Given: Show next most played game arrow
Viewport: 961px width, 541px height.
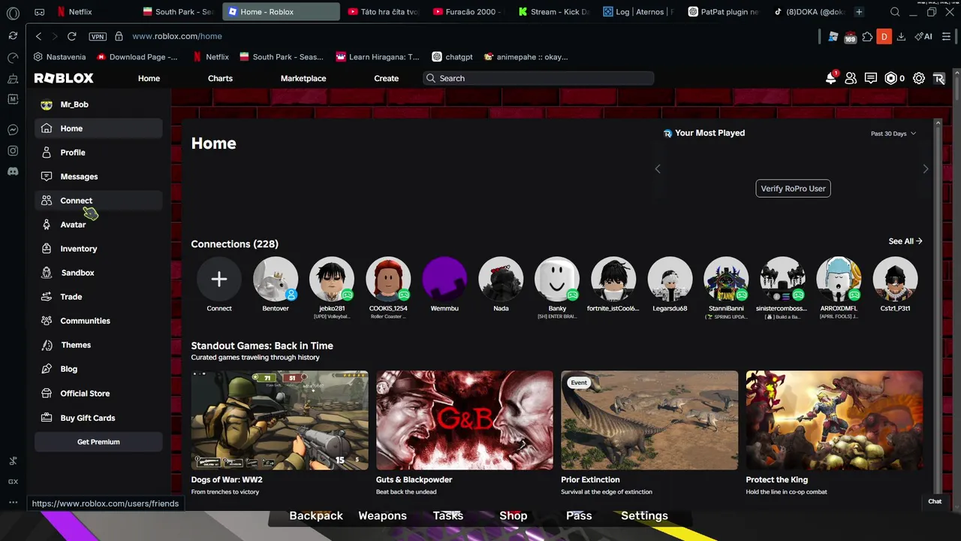Looking at the screenshot, I should tap(925, 169).
